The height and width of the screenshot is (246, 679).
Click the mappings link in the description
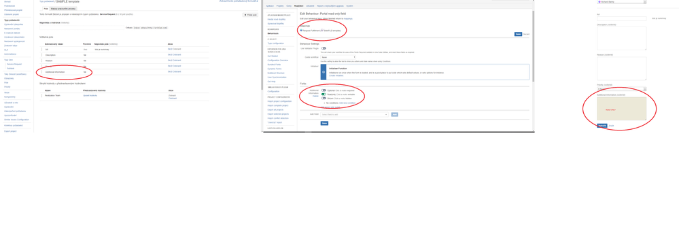348,18
